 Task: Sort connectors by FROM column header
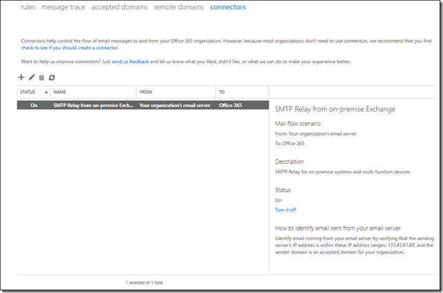click(x=146, y=92)
